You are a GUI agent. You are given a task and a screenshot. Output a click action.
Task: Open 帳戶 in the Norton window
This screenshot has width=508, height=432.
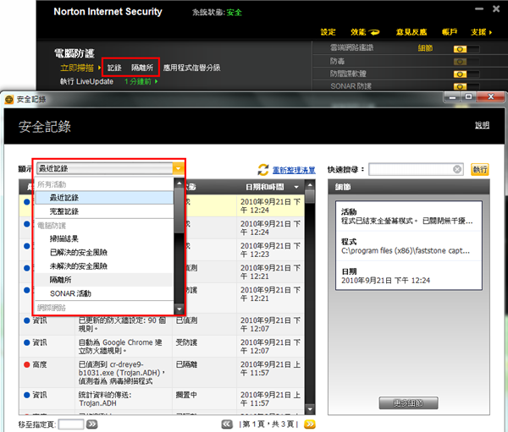click(450, 32)
